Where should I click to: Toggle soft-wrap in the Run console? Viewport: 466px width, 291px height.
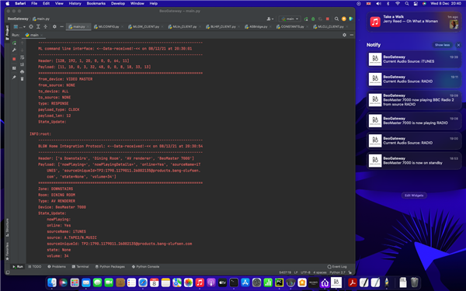pos(22,57)
